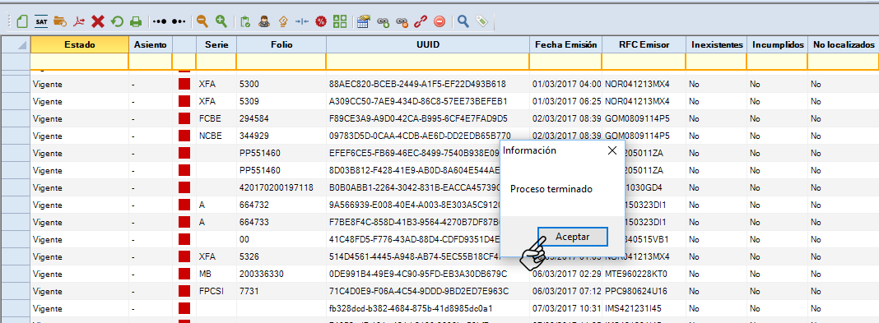879x323 pixels.
Task: Click the zoom in magnifier icon
Action: click(x=221, y=21)
